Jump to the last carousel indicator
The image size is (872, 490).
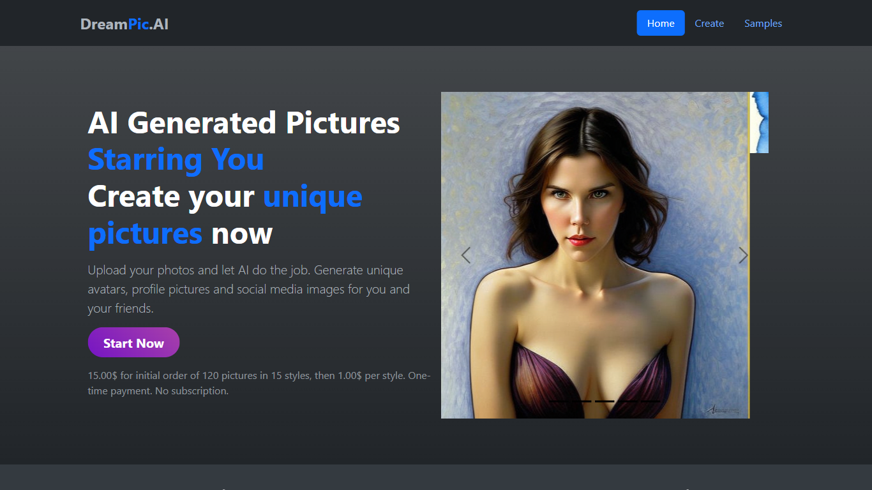point(650,401)
